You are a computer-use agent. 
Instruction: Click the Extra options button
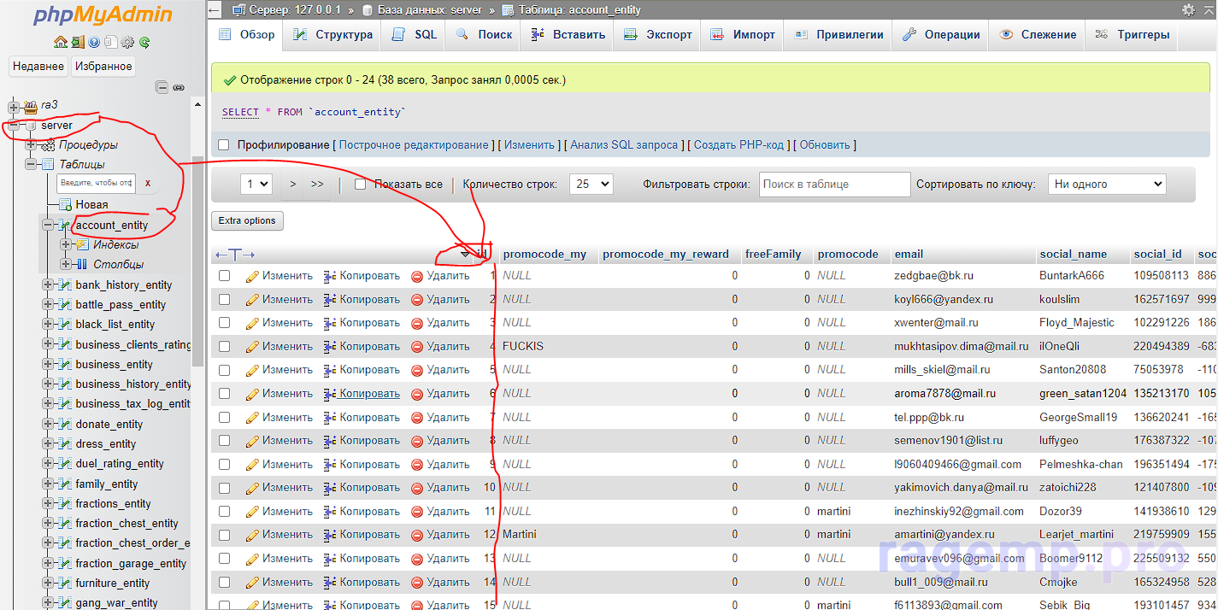(x=247, y=220)
